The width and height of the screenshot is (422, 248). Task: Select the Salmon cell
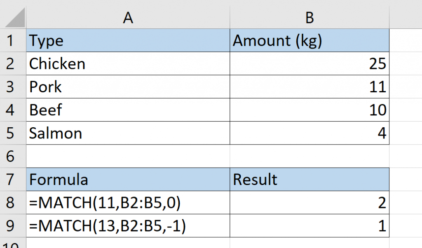[x=128, y=133]
